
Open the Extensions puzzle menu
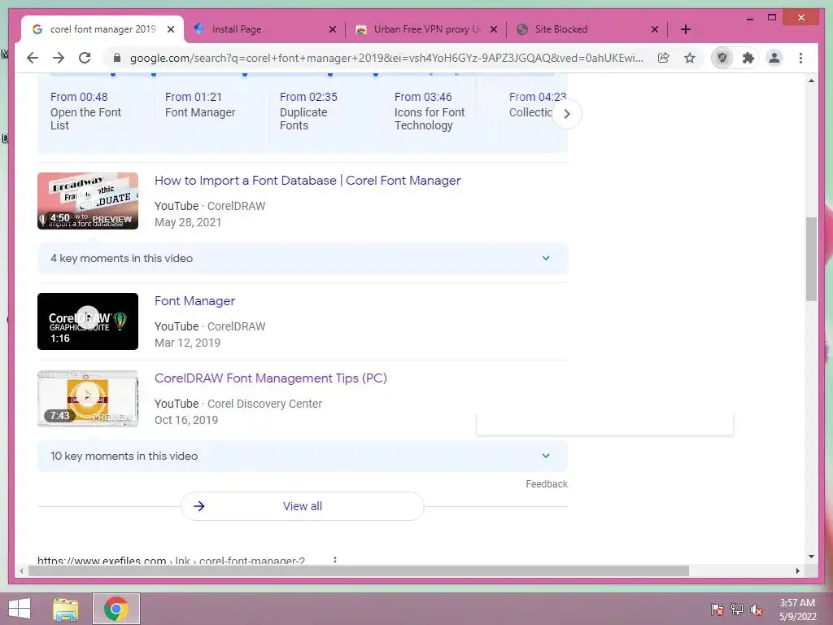click(x=748, y=58)
